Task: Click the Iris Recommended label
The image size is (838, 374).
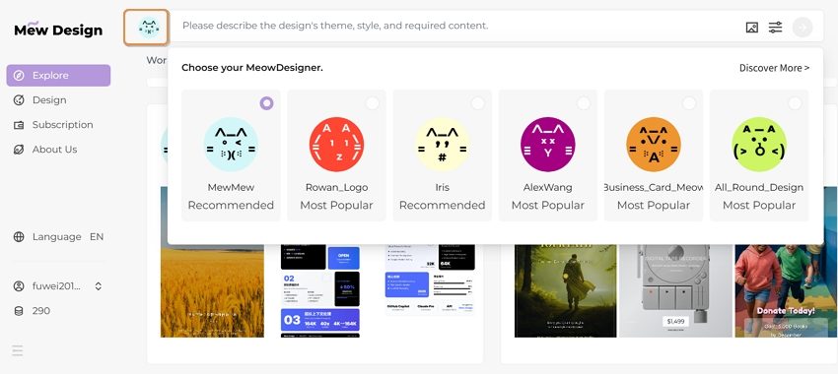Action: click(x=442, y=206)
